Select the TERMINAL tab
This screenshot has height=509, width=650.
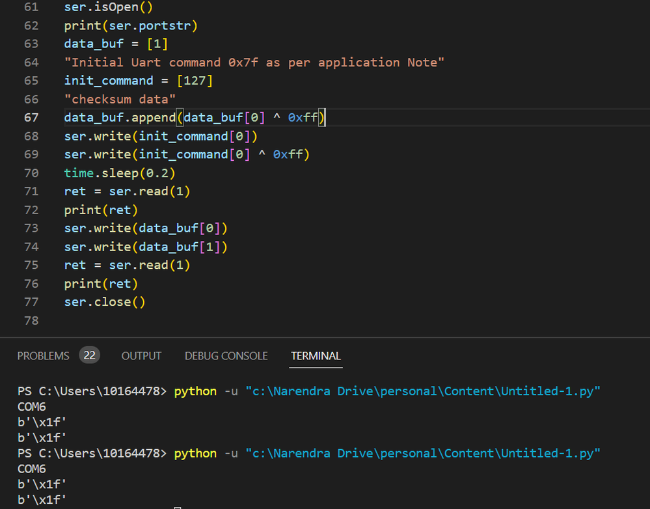316,356
